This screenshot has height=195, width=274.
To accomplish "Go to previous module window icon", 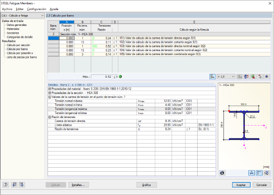I will (x=14, y=185).
